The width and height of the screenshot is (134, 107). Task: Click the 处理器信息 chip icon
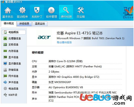pyautogui.click(x=5, y=38)
